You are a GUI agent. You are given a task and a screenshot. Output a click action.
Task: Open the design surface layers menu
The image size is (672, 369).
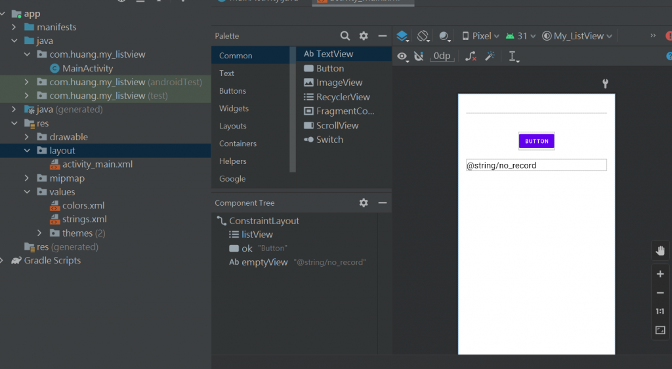pyautogui.click(x=402, y=36)
